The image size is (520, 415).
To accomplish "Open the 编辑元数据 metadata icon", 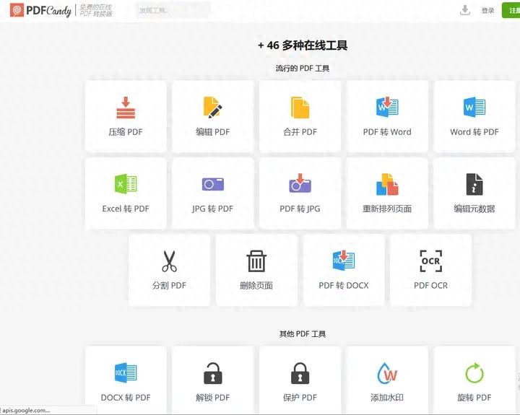I will (474, 184).
